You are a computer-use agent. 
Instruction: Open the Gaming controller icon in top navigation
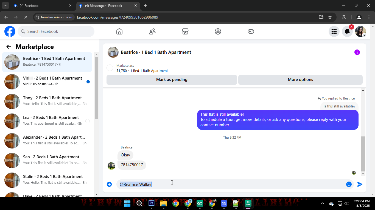251,31
